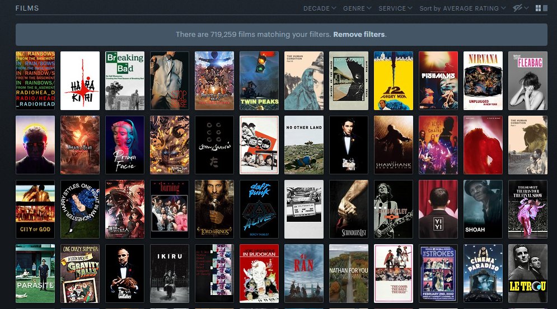The width and height of the screenshot is (557, 309).
Task: Open the High and Low poster
Action: pos(259,145)
